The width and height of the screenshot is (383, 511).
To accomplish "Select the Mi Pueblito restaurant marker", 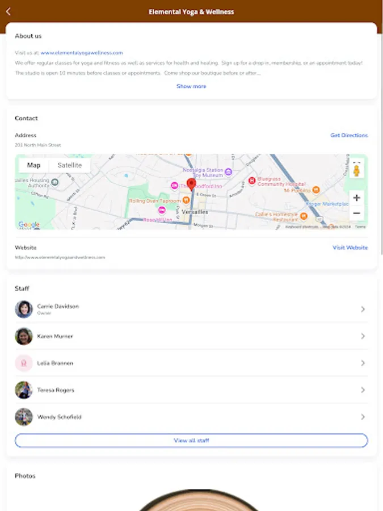I will 315,189.
